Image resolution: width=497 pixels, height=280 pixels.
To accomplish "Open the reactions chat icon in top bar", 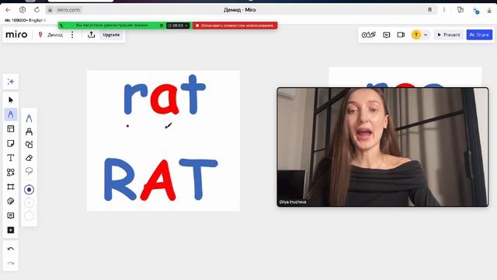I will coord(387,35).
